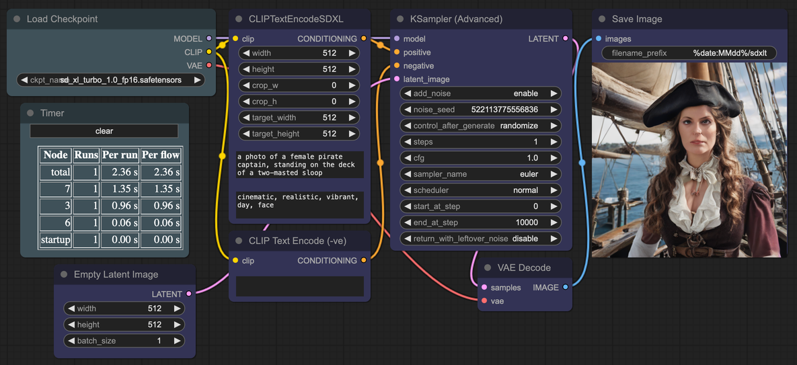Collapse the Timer node via its title dot
The width and height of the screenshot is (797, 365).
pyautogui.click(x=30, y=113)
